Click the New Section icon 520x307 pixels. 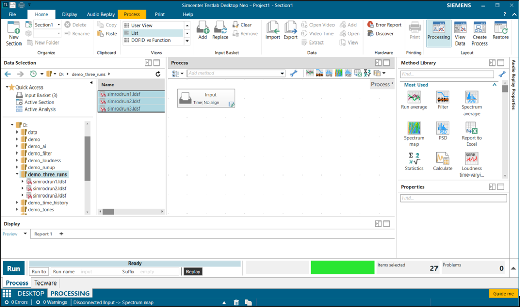click(x=13, y=30)
